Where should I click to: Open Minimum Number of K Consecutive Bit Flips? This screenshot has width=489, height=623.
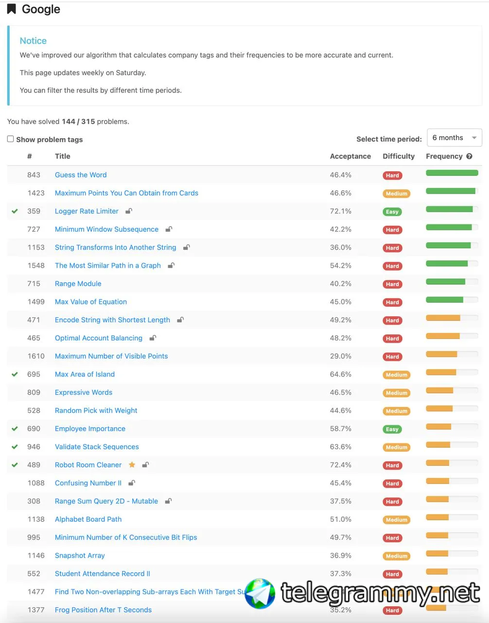[126, 537]
